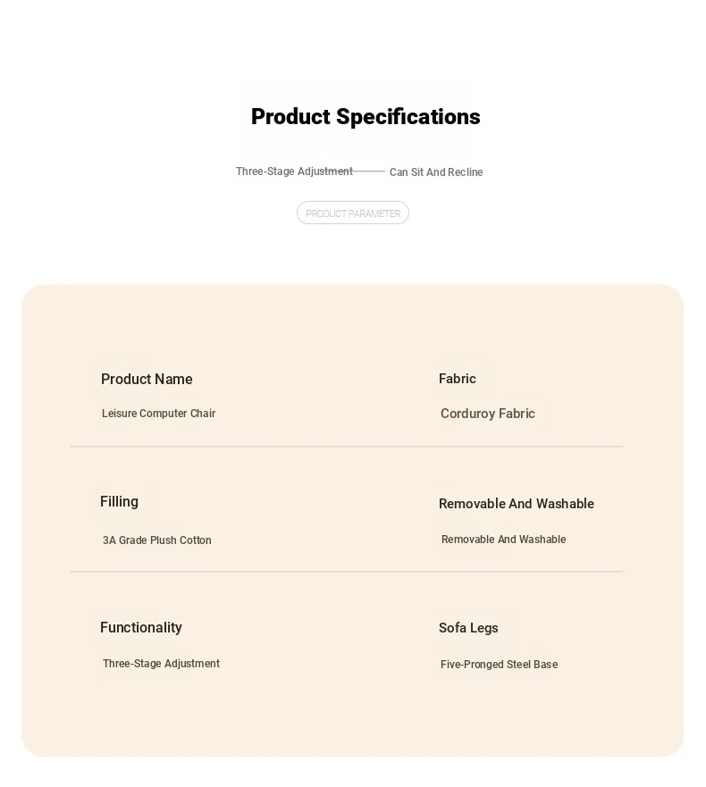The width and height of the screenshot is (706, 787).
Task: Select the smaller Removable And Washable value
Action: (504, 540)
